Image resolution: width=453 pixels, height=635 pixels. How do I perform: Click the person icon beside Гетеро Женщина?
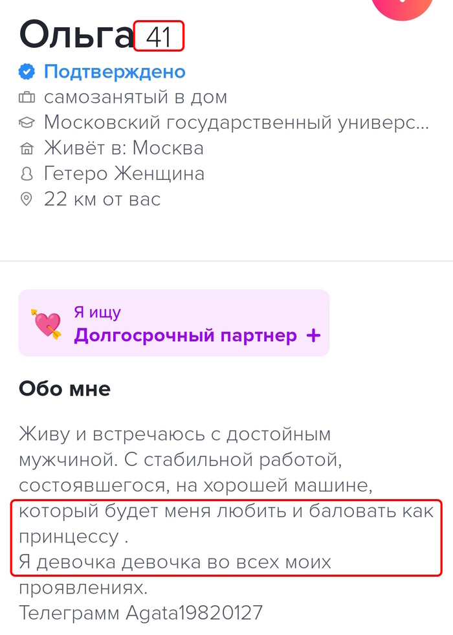(27, 173)
